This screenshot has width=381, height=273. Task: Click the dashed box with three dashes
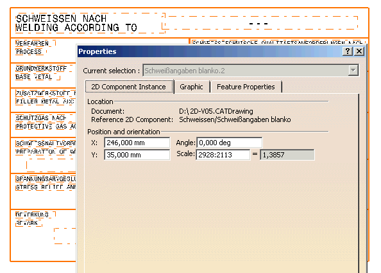point(260,23)
